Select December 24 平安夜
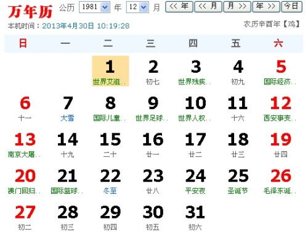 (195, 181)
